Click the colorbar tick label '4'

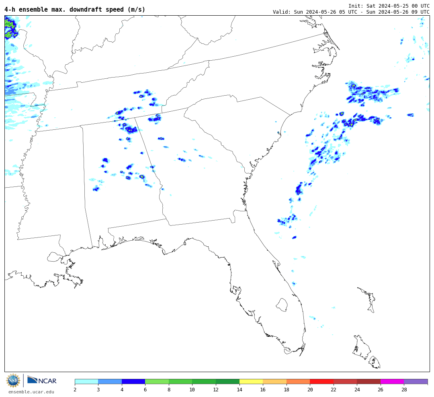tap(122, 389)
